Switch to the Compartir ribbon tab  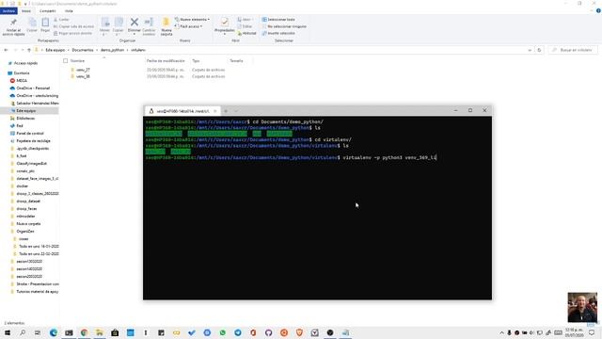(48, 11)
